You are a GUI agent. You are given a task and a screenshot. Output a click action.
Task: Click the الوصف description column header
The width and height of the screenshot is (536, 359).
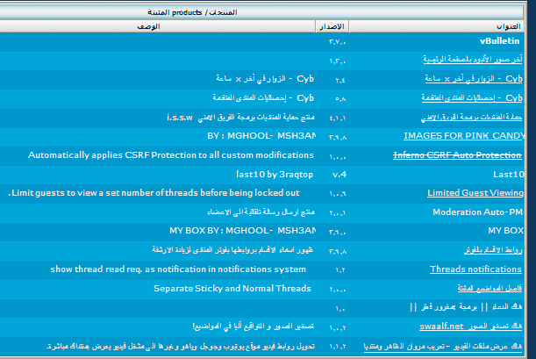149,27
